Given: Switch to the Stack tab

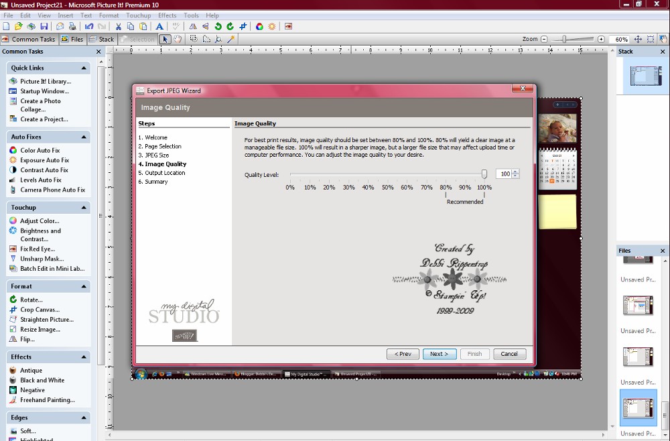Looking at the screenshot, I should tap(102, 40).
